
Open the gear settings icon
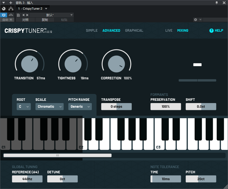click(x=195, y=20)
